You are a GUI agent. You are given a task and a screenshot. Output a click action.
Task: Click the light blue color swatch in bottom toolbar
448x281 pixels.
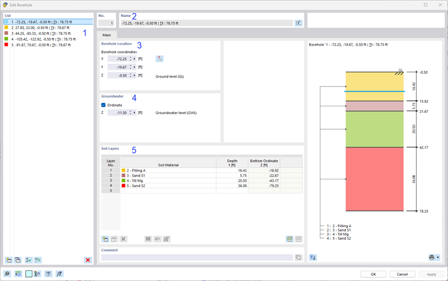point(28,274)
